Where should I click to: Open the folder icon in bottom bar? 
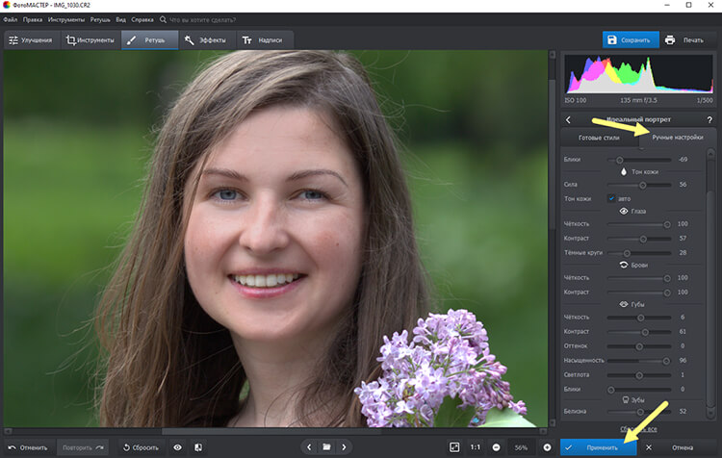[326, 447]
